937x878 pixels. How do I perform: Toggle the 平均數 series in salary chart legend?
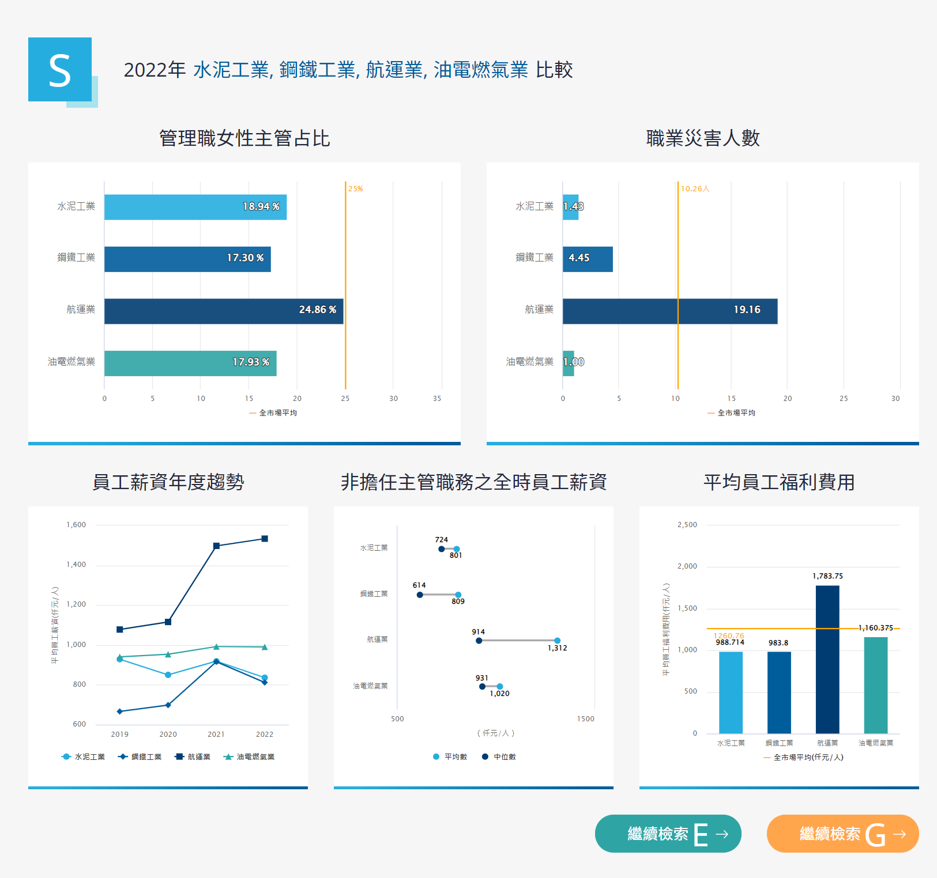449,756
